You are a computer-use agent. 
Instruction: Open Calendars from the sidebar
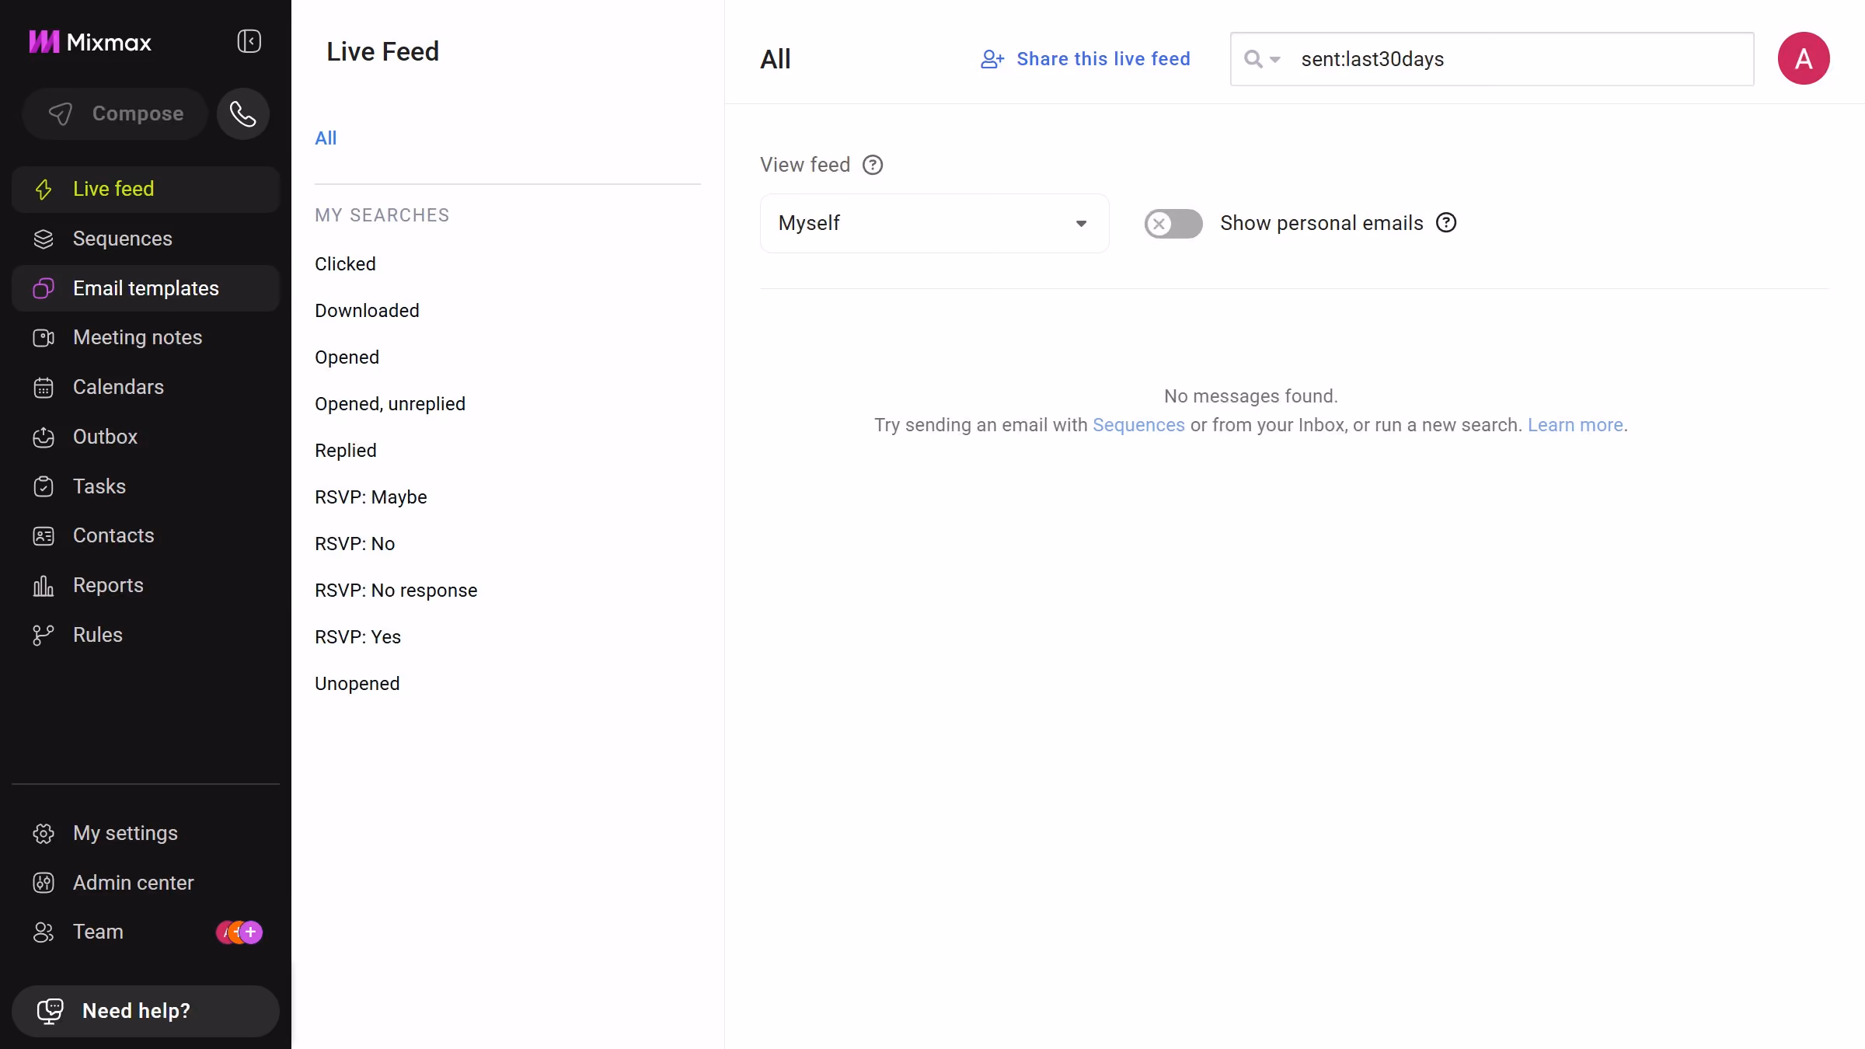(x=146, y=388)
